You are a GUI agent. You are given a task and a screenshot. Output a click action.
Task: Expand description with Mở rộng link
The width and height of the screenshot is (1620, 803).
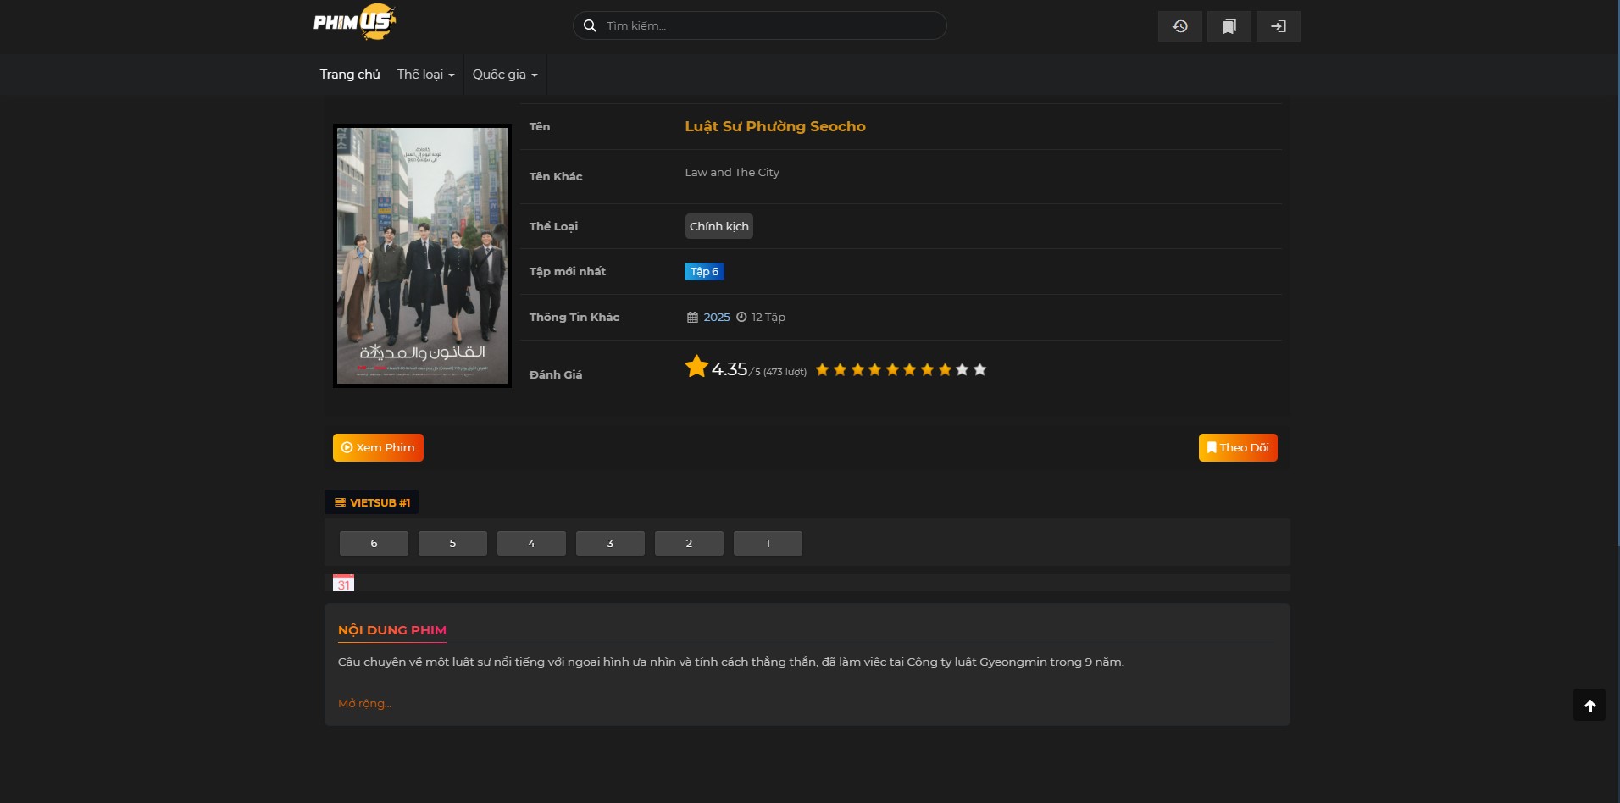(364, 703)
